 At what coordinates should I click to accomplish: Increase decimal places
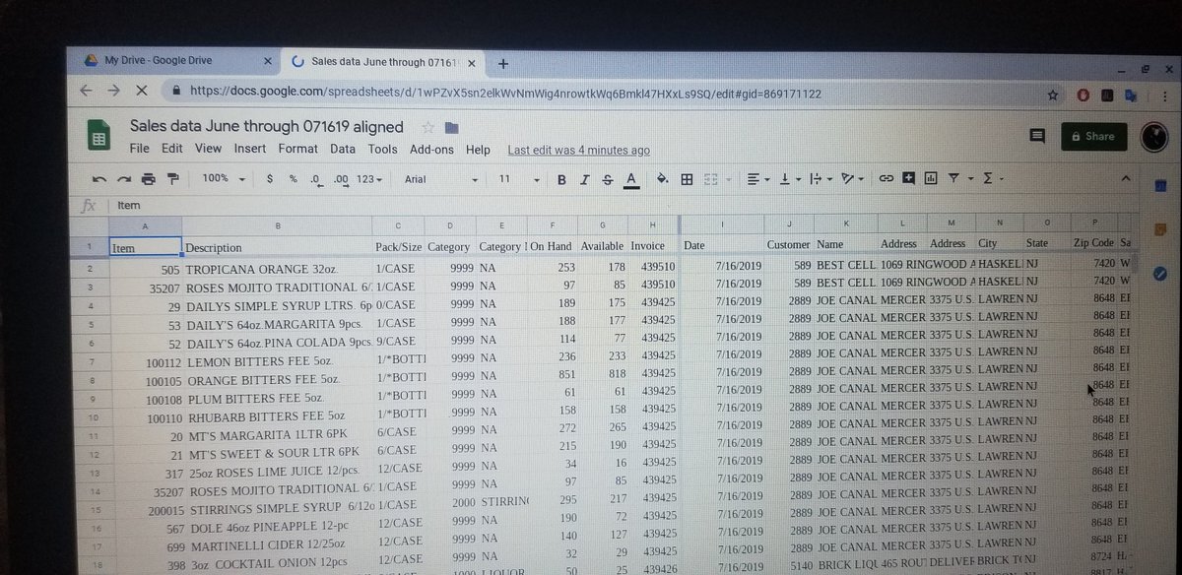pos(341,179)
